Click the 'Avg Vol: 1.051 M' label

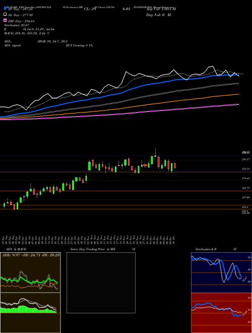pyautogui.click(x=161, y=9)
